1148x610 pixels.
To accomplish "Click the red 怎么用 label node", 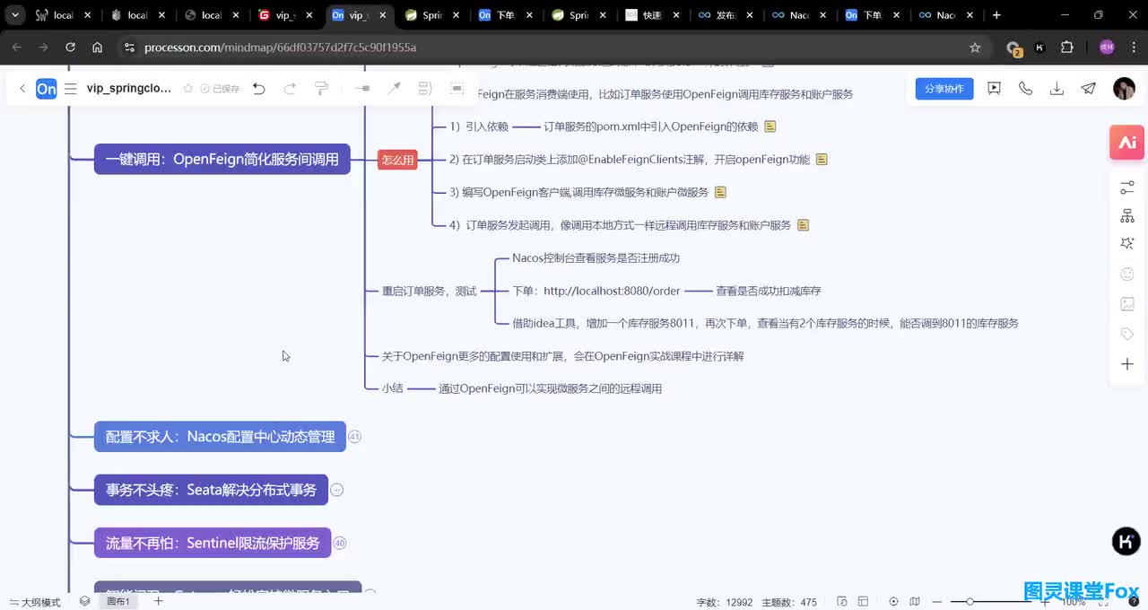I will (x=397, y=160).
